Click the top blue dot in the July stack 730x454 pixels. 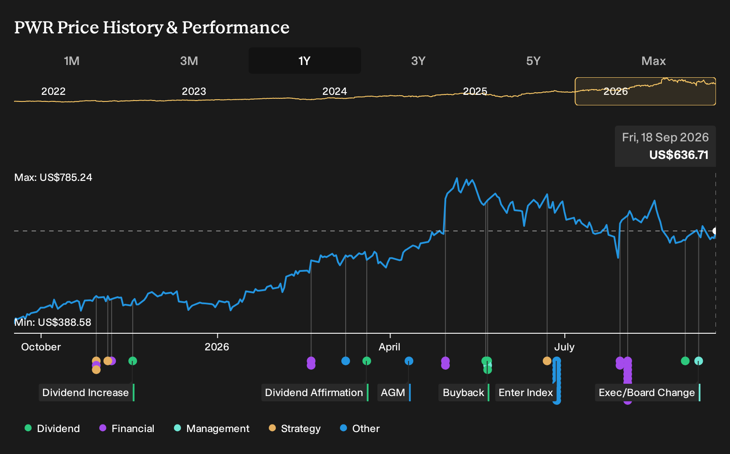[557, 361]
